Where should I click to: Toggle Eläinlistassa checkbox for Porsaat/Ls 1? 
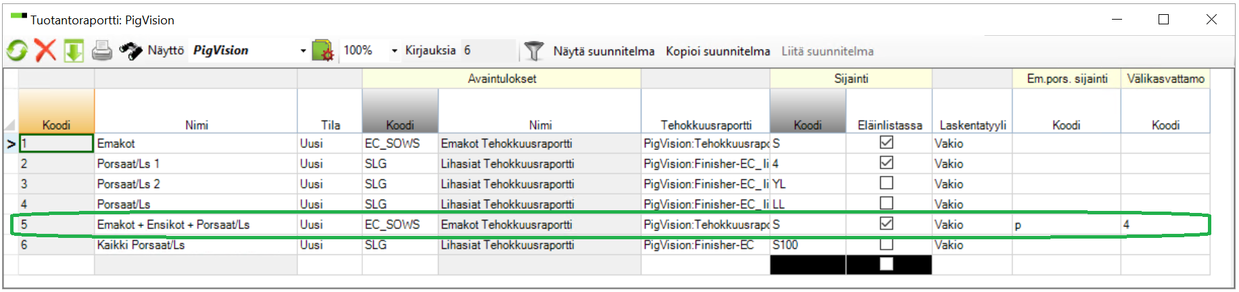[x=886, y=163]
